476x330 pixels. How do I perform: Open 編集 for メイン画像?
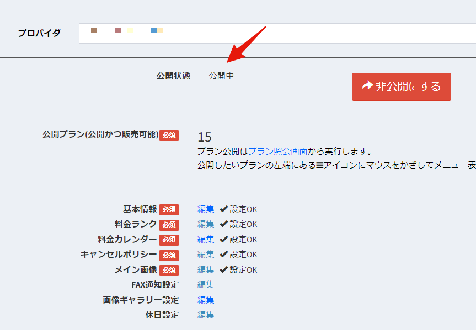pos(206,269)
